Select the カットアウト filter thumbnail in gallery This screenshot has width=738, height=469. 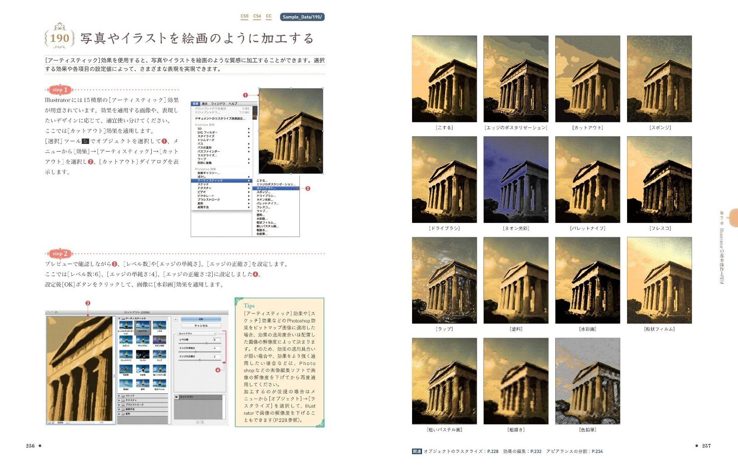pos(143,325)
